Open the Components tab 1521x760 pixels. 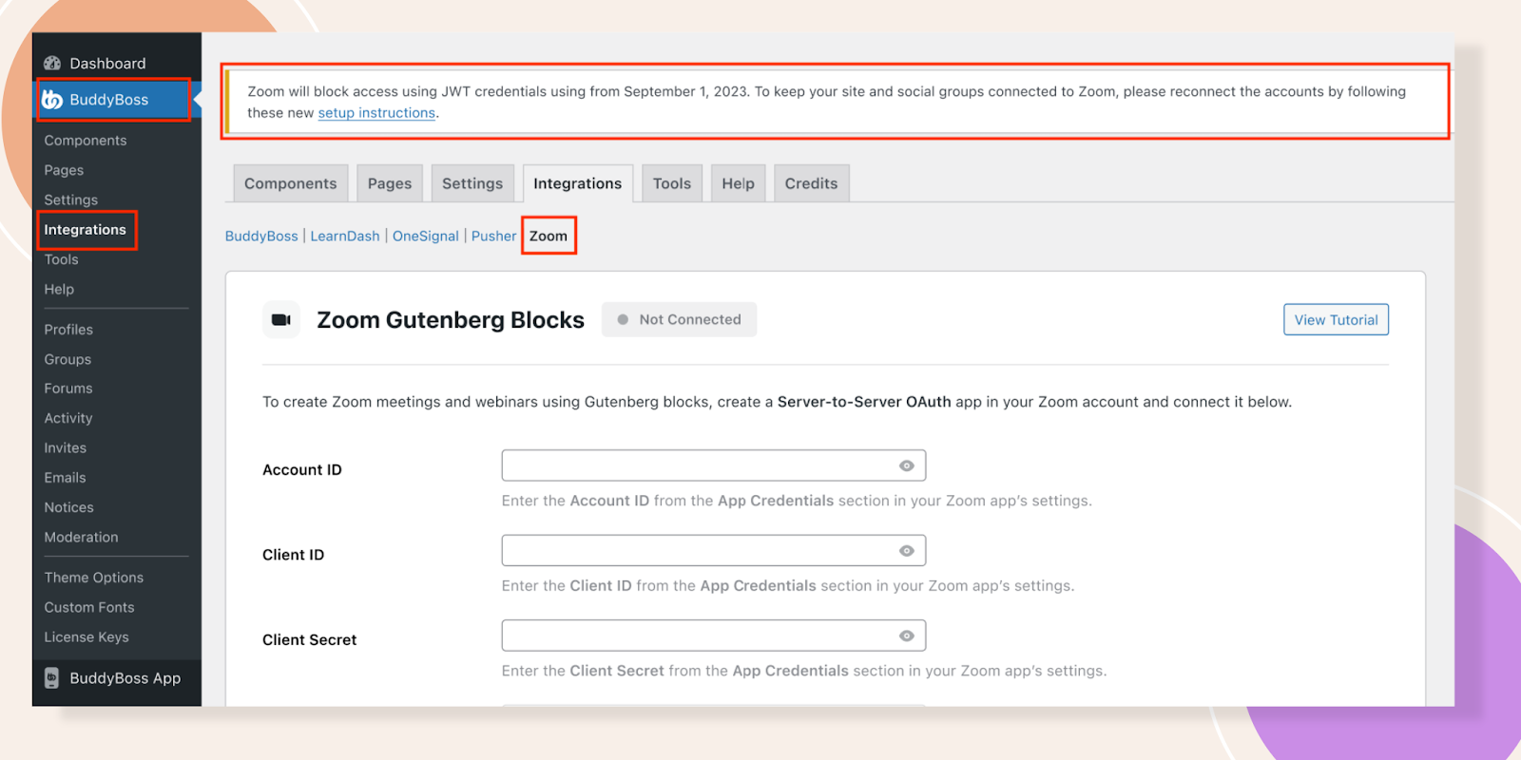291,183
